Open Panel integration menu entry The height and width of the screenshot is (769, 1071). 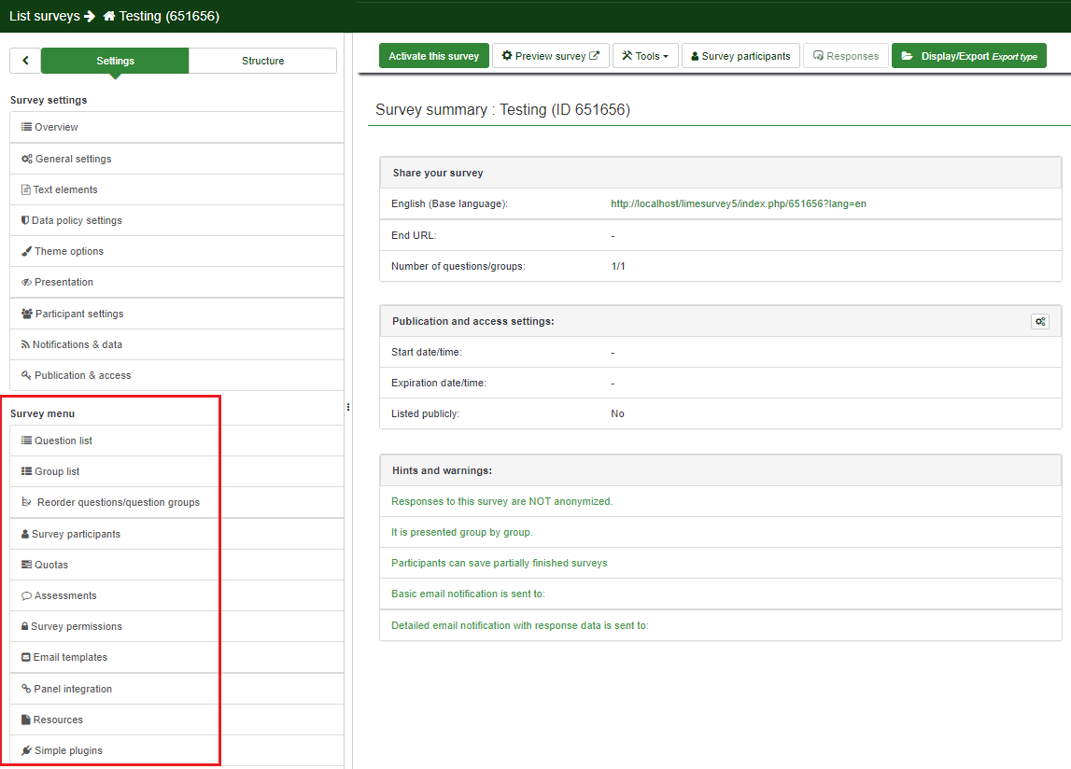pos(73,689)
